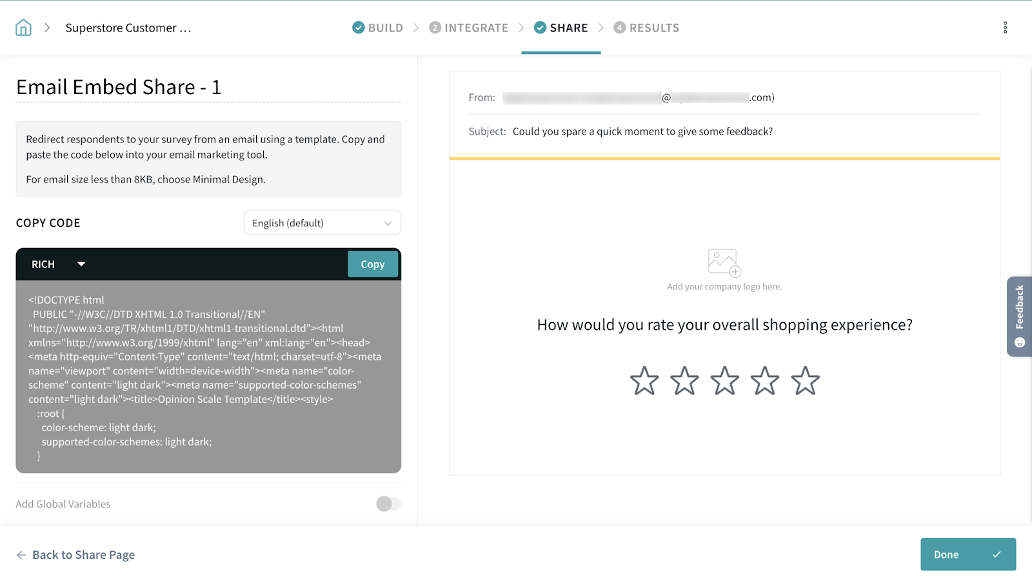Enable the Add Global Variables toggle
This screenshot has width=1032, height=582.
(x=388, y=504)
